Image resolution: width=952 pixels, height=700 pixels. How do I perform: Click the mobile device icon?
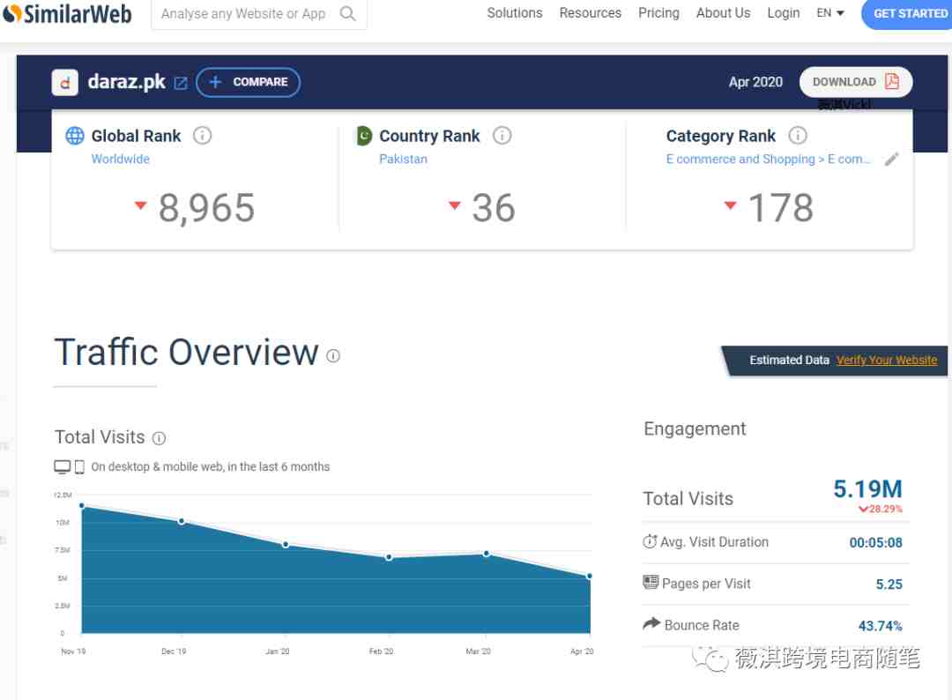click(x=79, y=467)
